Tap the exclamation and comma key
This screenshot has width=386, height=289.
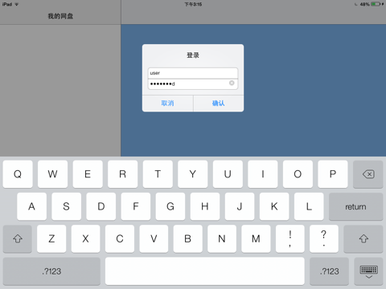pos(290,238)
